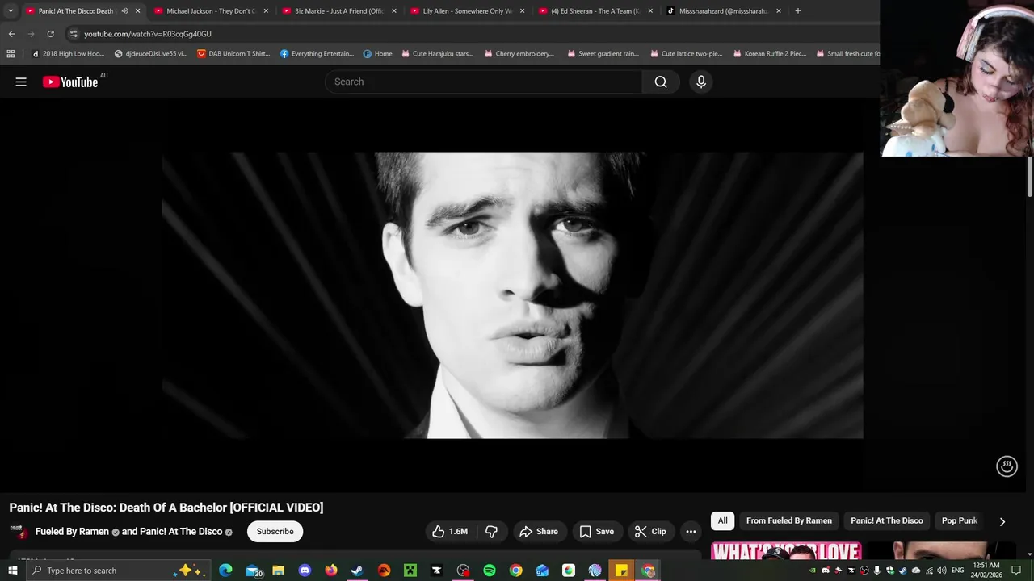1034x581 pixels.
Task: Select the All filter chip
Action: (723, 520)
